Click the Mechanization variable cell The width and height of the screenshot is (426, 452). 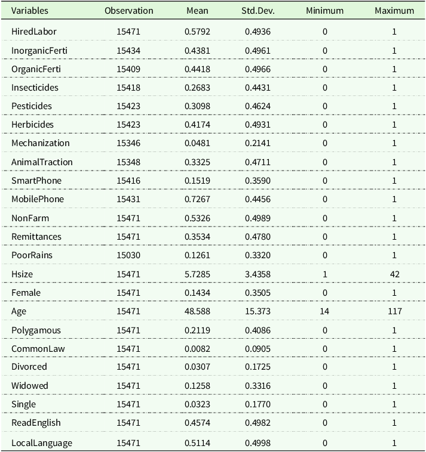click(40, 143)
